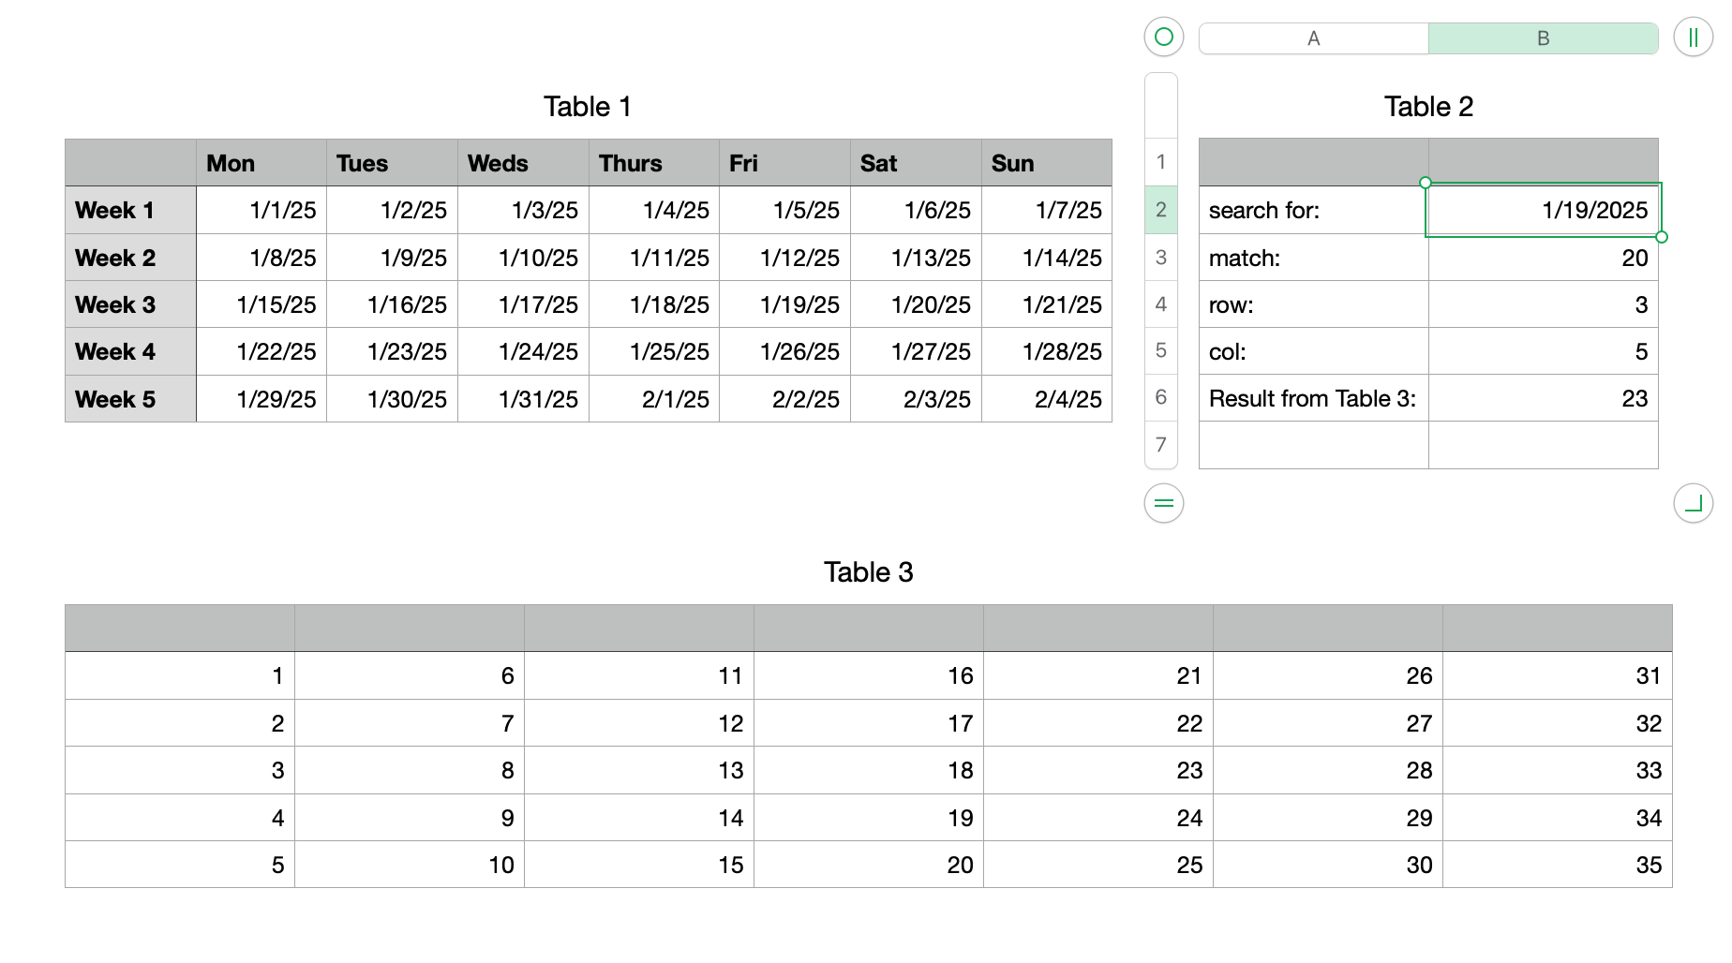
Task: Select column A header tab
Action: coord(1313,38)
